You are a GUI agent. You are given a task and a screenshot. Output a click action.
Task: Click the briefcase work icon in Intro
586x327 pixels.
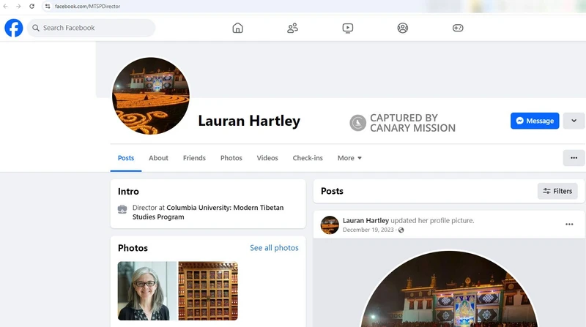click(122, 209)
